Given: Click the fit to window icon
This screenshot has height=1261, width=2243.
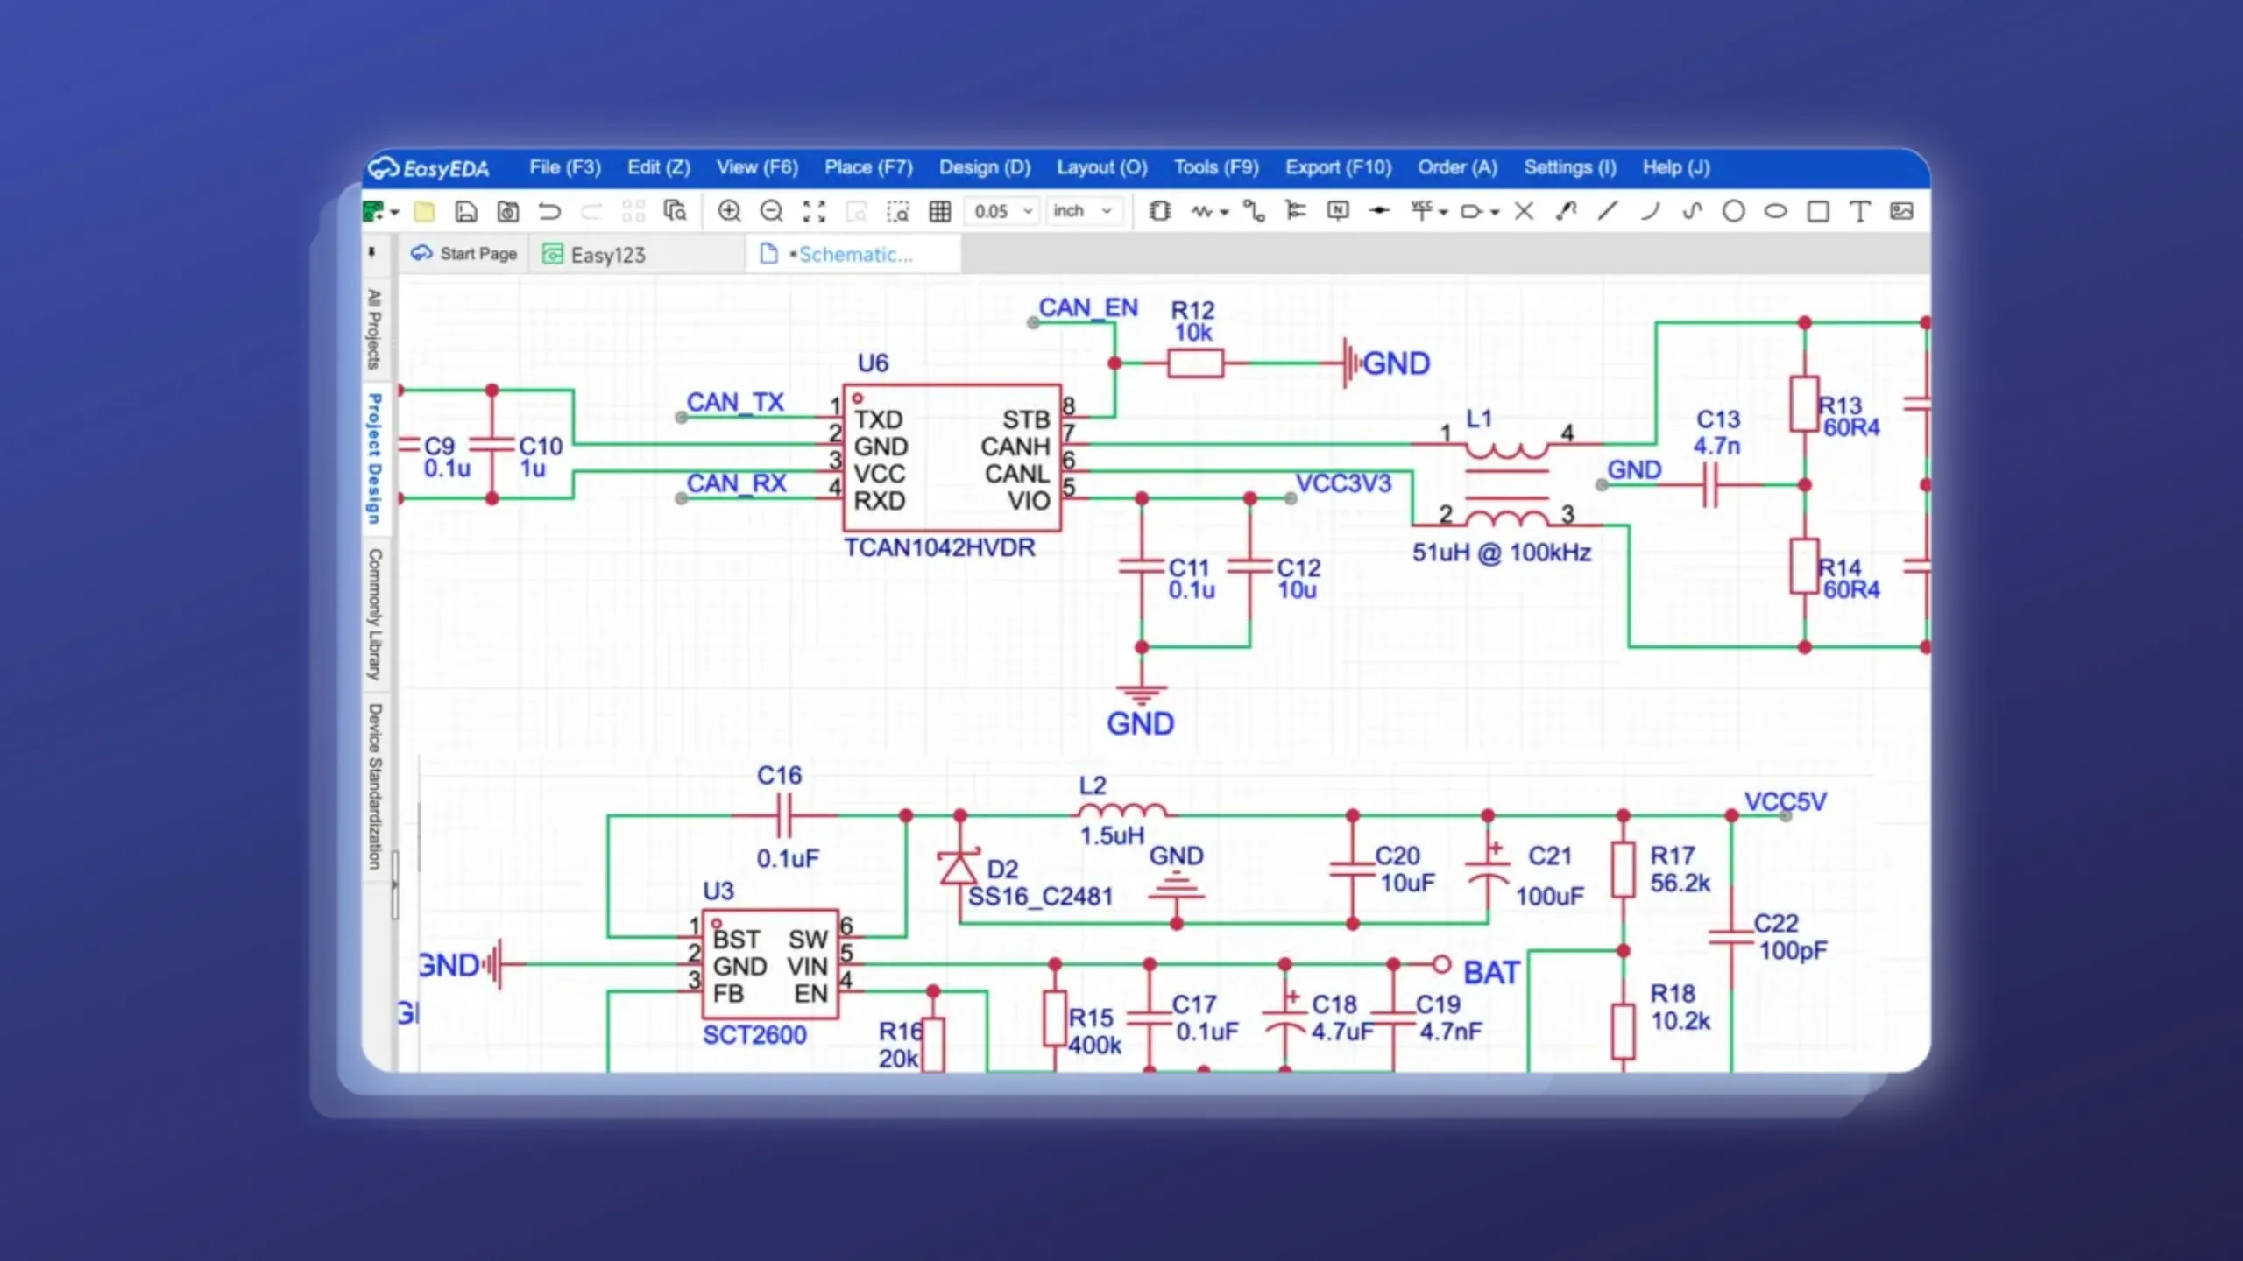Looking at the screenshot, I should [814, 211].
